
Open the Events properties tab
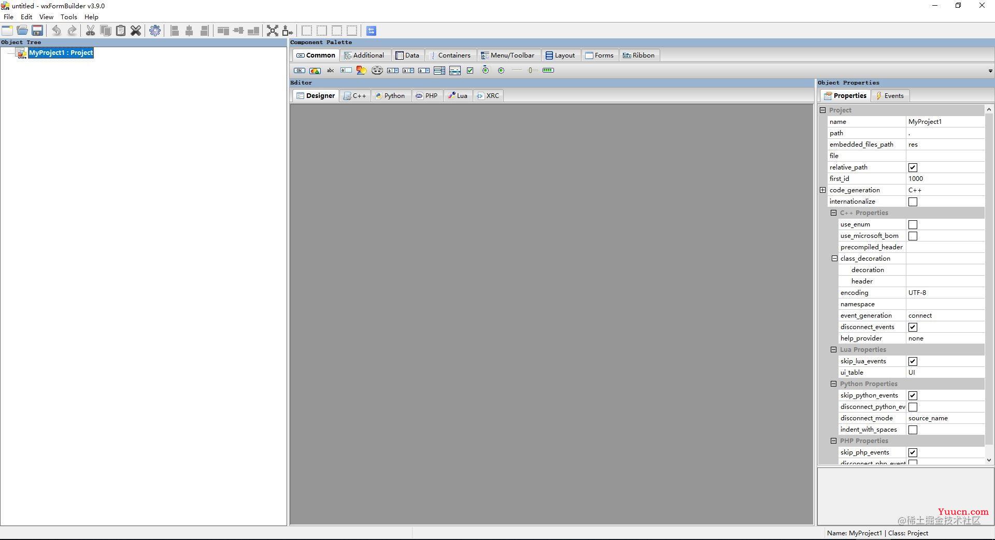coord(890,96)
